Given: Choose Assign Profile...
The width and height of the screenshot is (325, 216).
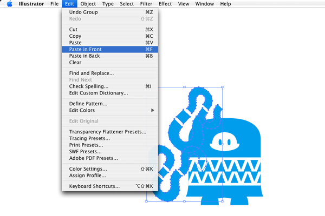Looking at the screenshot, I should tap(110, 175).
